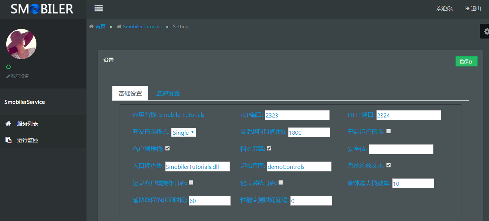Image resolution: width=489 pixels, height=221 pixels.
Task: Click the HTTP端口 input field
Action: [409, 115]
